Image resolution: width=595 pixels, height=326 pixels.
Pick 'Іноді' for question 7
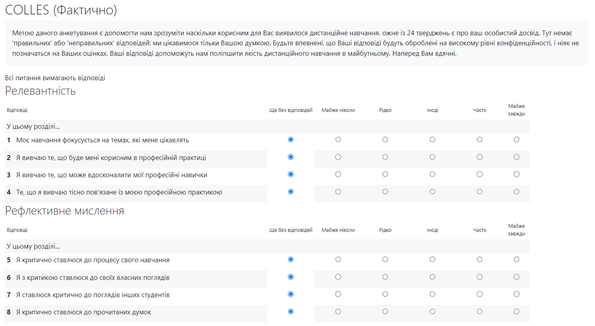point(432,294)
